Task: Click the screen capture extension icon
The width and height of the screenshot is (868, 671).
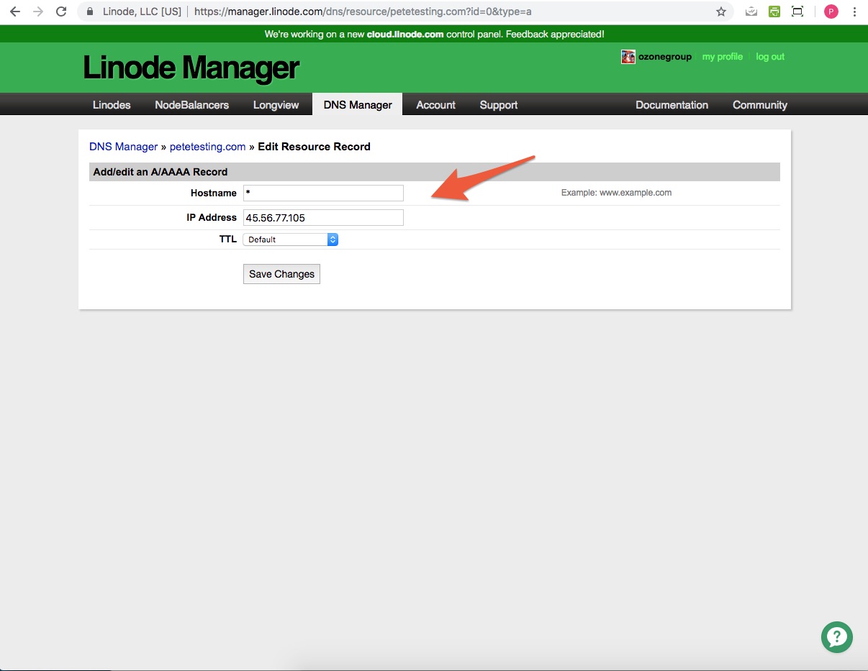Action: pyautogui.click(x=797, y=12)
